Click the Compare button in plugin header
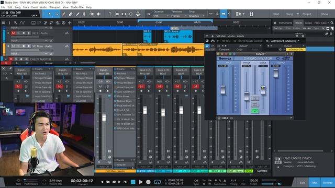 (x=224, y=50)
